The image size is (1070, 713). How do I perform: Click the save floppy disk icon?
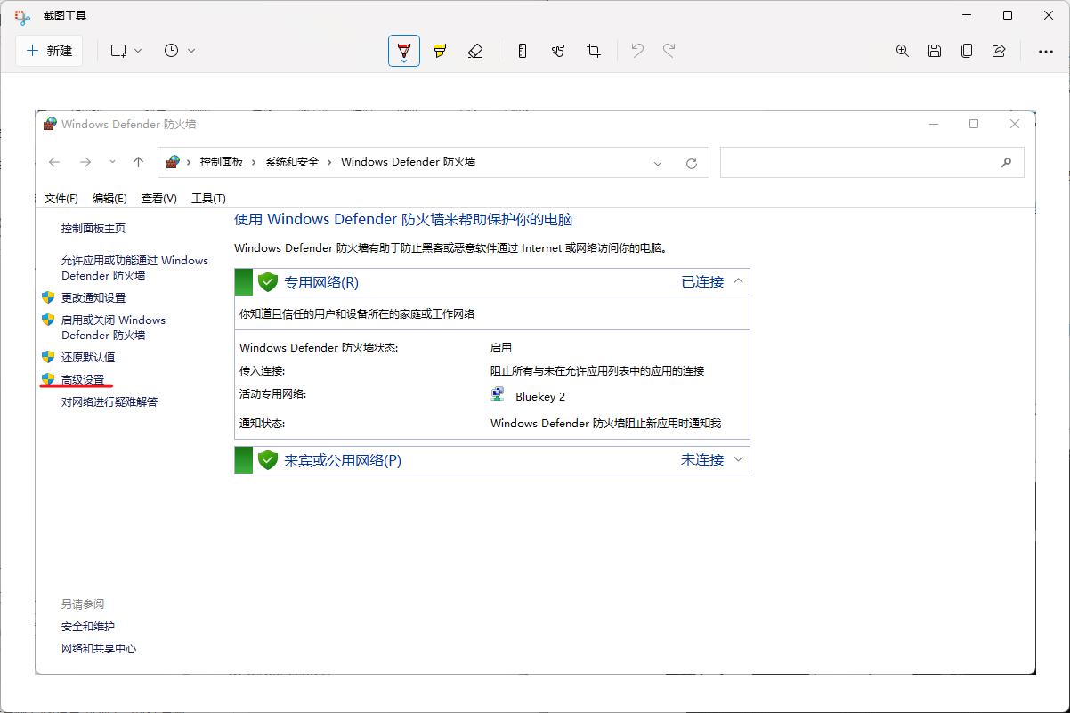click(935, 51)
